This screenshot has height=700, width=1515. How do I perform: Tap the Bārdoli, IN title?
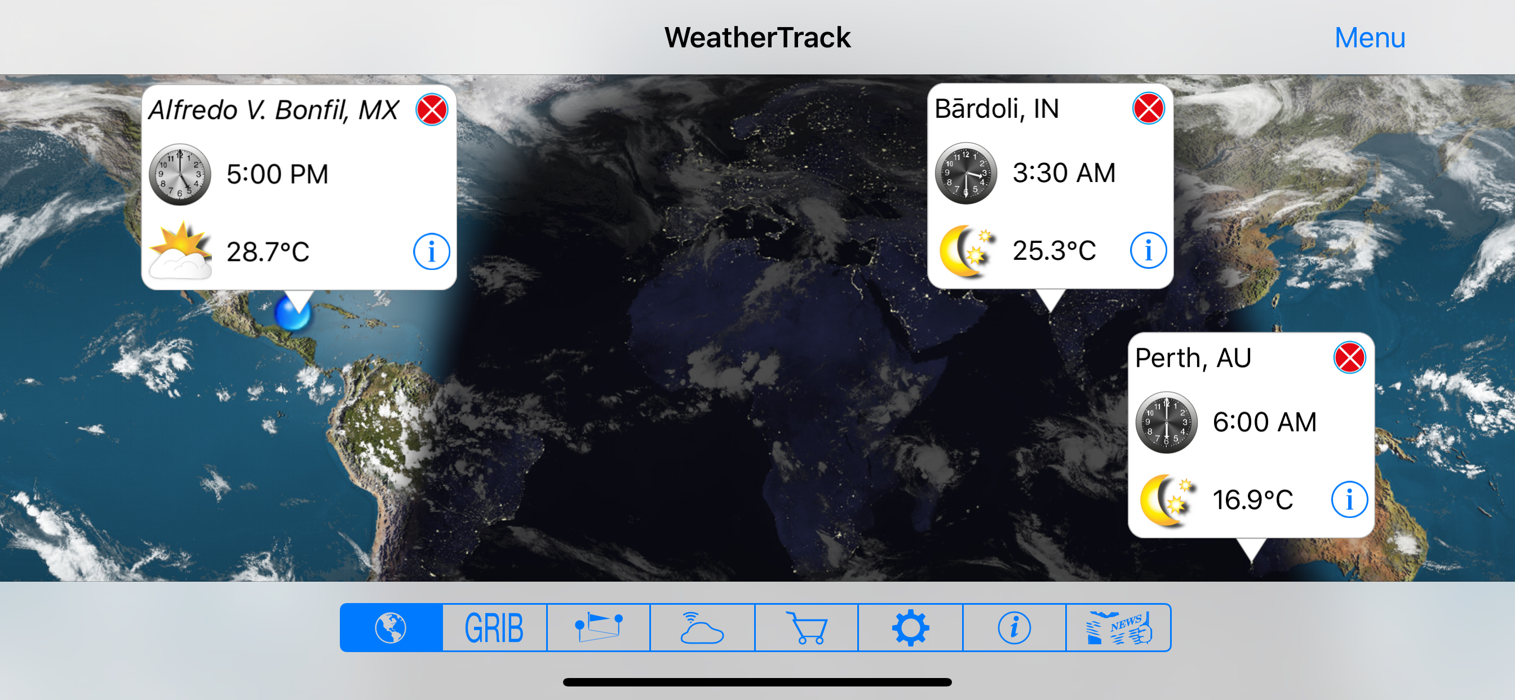(x=997, y=108)
